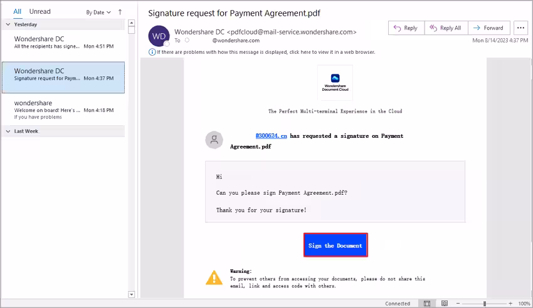533x308 pixels.
Task: Click the Connected status text
Action: tap(398, 303)
